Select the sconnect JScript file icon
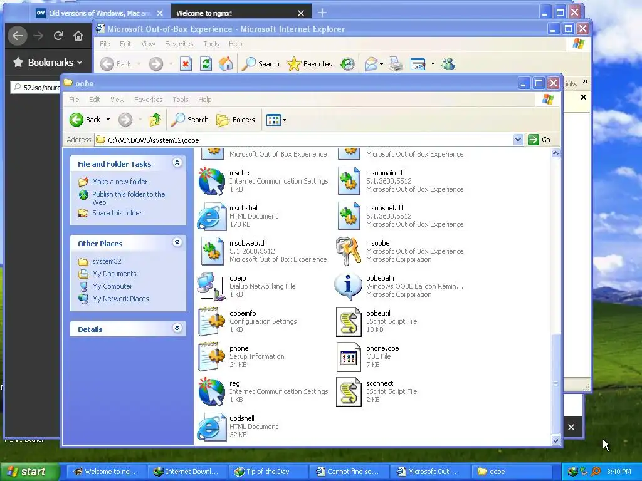642x481 pixels. click(349, 392)
